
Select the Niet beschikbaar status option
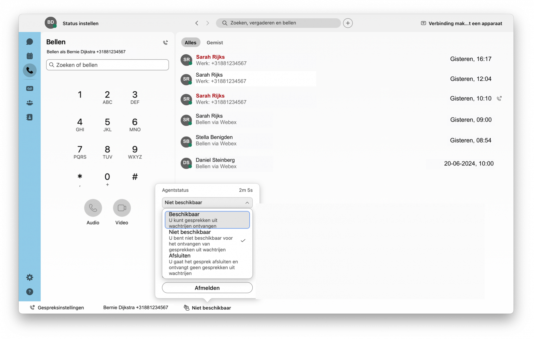[207, 241]
